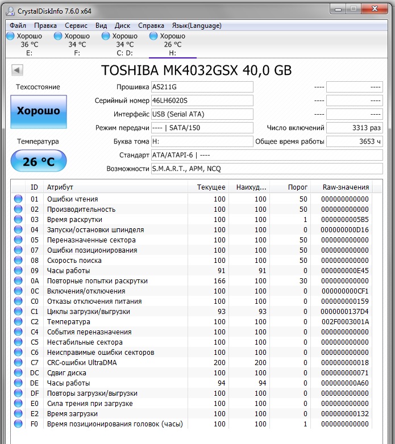395x444 pixels.
Task: Click status circle for Температура attribute row
Action: click(x=18, y=321)
